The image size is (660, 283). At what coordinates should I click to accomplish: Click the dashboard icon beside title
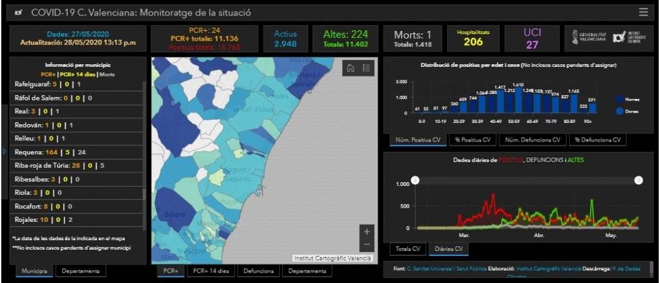click(19, 13)
